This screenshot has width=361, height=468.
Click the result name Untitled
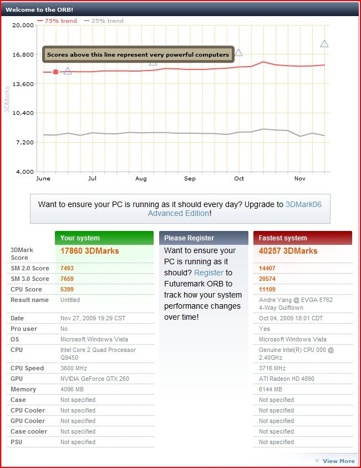point(70,300)
